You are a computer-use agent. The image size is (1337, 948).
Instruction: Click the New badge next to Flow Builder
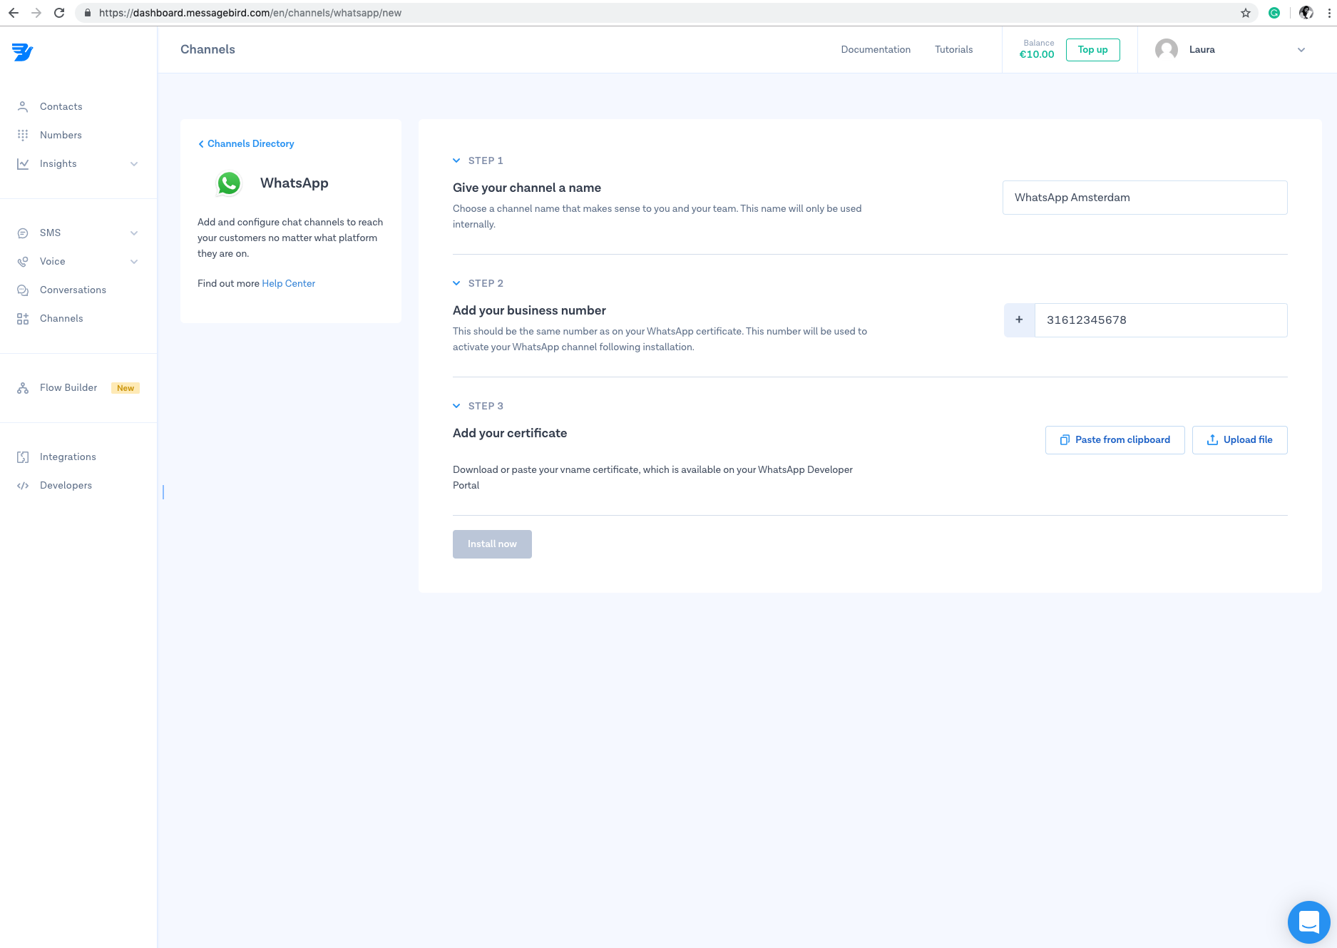point(125,388)
